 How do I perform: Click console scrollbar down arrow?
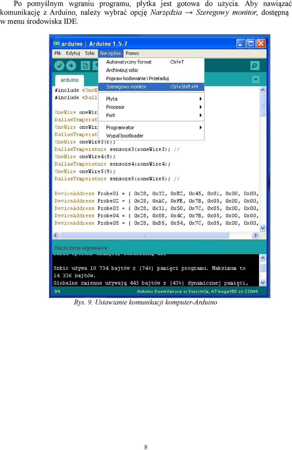(263, 283)
